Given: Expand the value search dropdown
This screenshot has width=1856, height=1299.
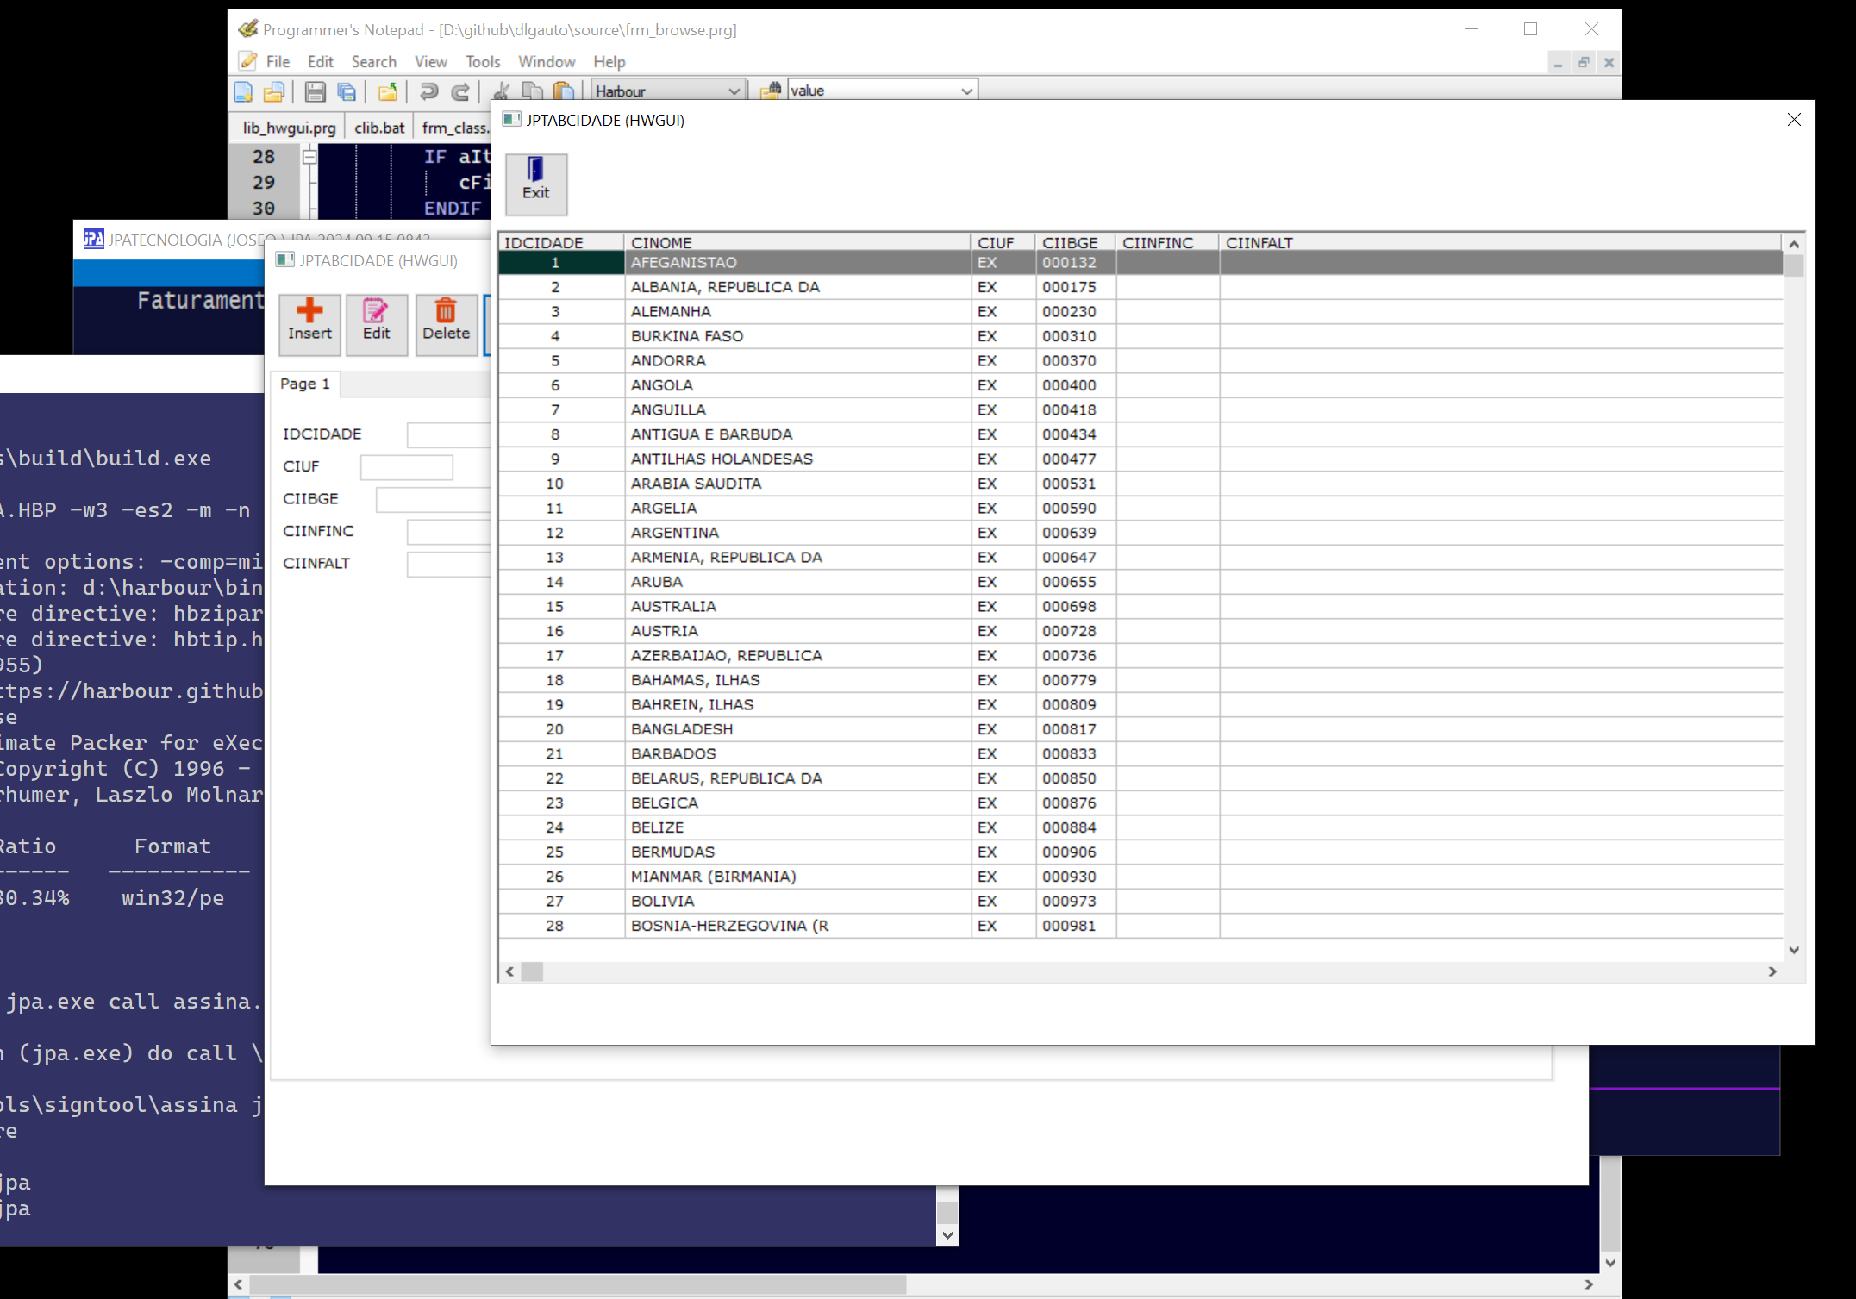Looking at the screenshot, I should click(x=966, y=91).
